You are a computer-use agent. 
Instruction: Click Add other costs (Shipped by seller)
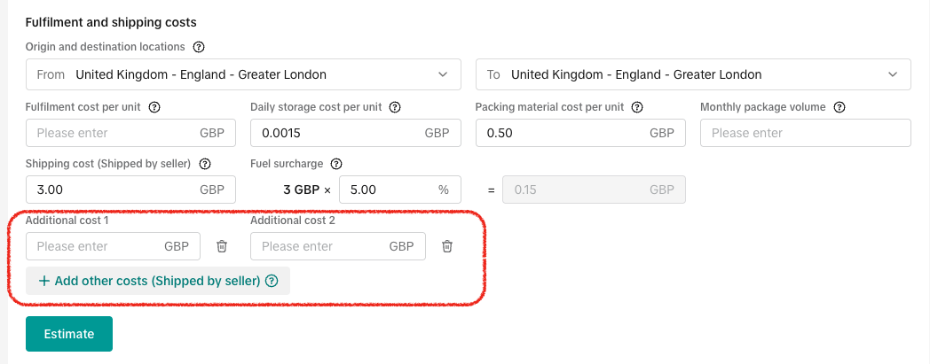point(148,281)
